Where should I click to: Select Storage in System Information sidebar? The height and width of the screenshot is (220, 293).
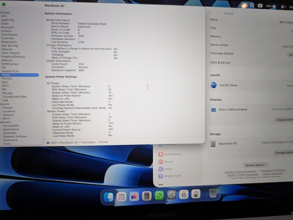click(x=7, y=93)
